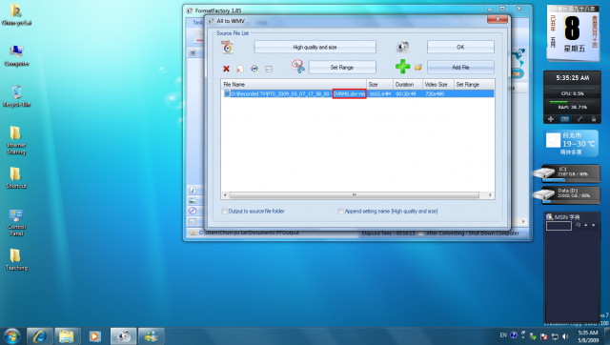Click the EN language indicator in the tray
Screen dimensions: 610x345
point(503,335)
